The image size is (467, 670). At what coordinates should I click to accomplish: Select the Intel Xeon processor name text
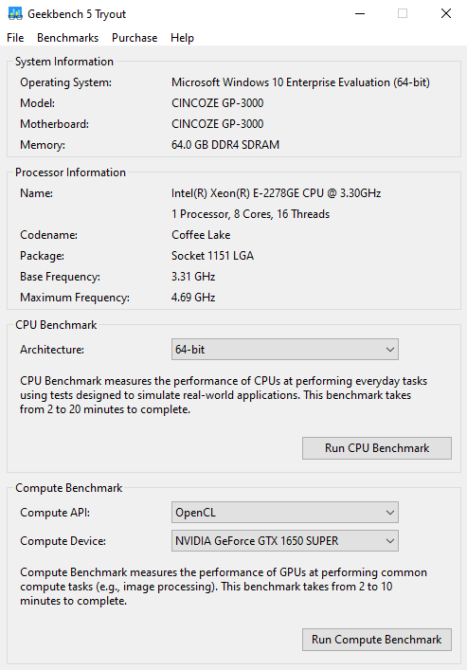(x=276, y=193)
